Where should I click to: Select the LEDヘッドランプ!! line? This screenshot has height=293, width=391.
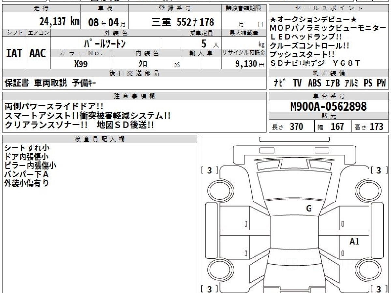pos(306,37)
